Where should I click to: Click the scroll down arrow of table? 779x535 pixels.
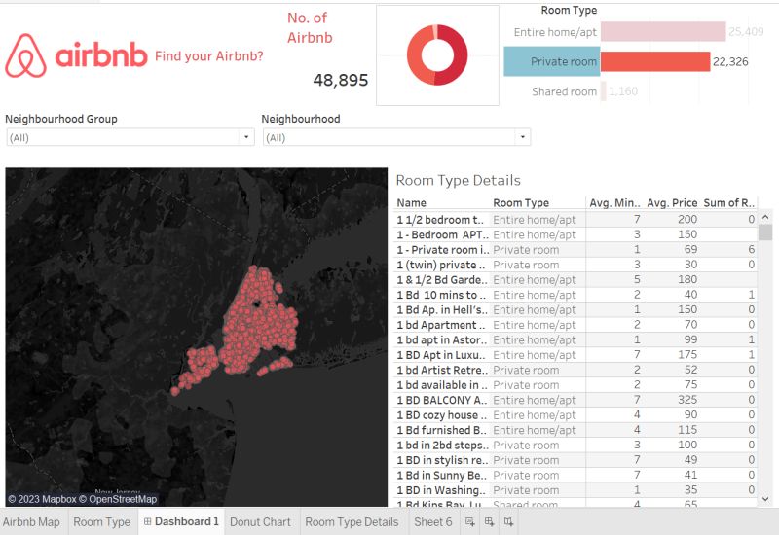pos(765,499)
